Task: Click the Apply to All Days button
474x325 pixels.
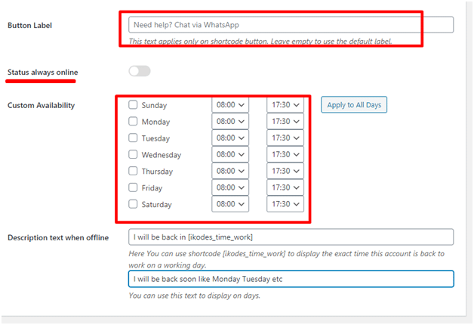Action: (354, 104)
